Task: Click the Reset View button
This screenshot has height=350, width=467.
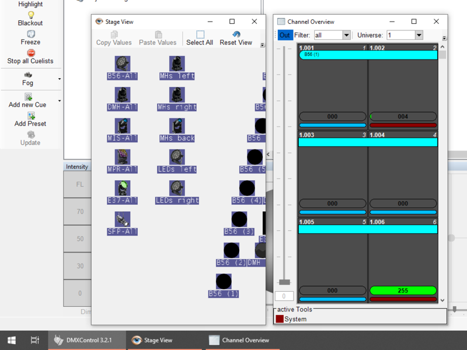Action: [236, 37]
